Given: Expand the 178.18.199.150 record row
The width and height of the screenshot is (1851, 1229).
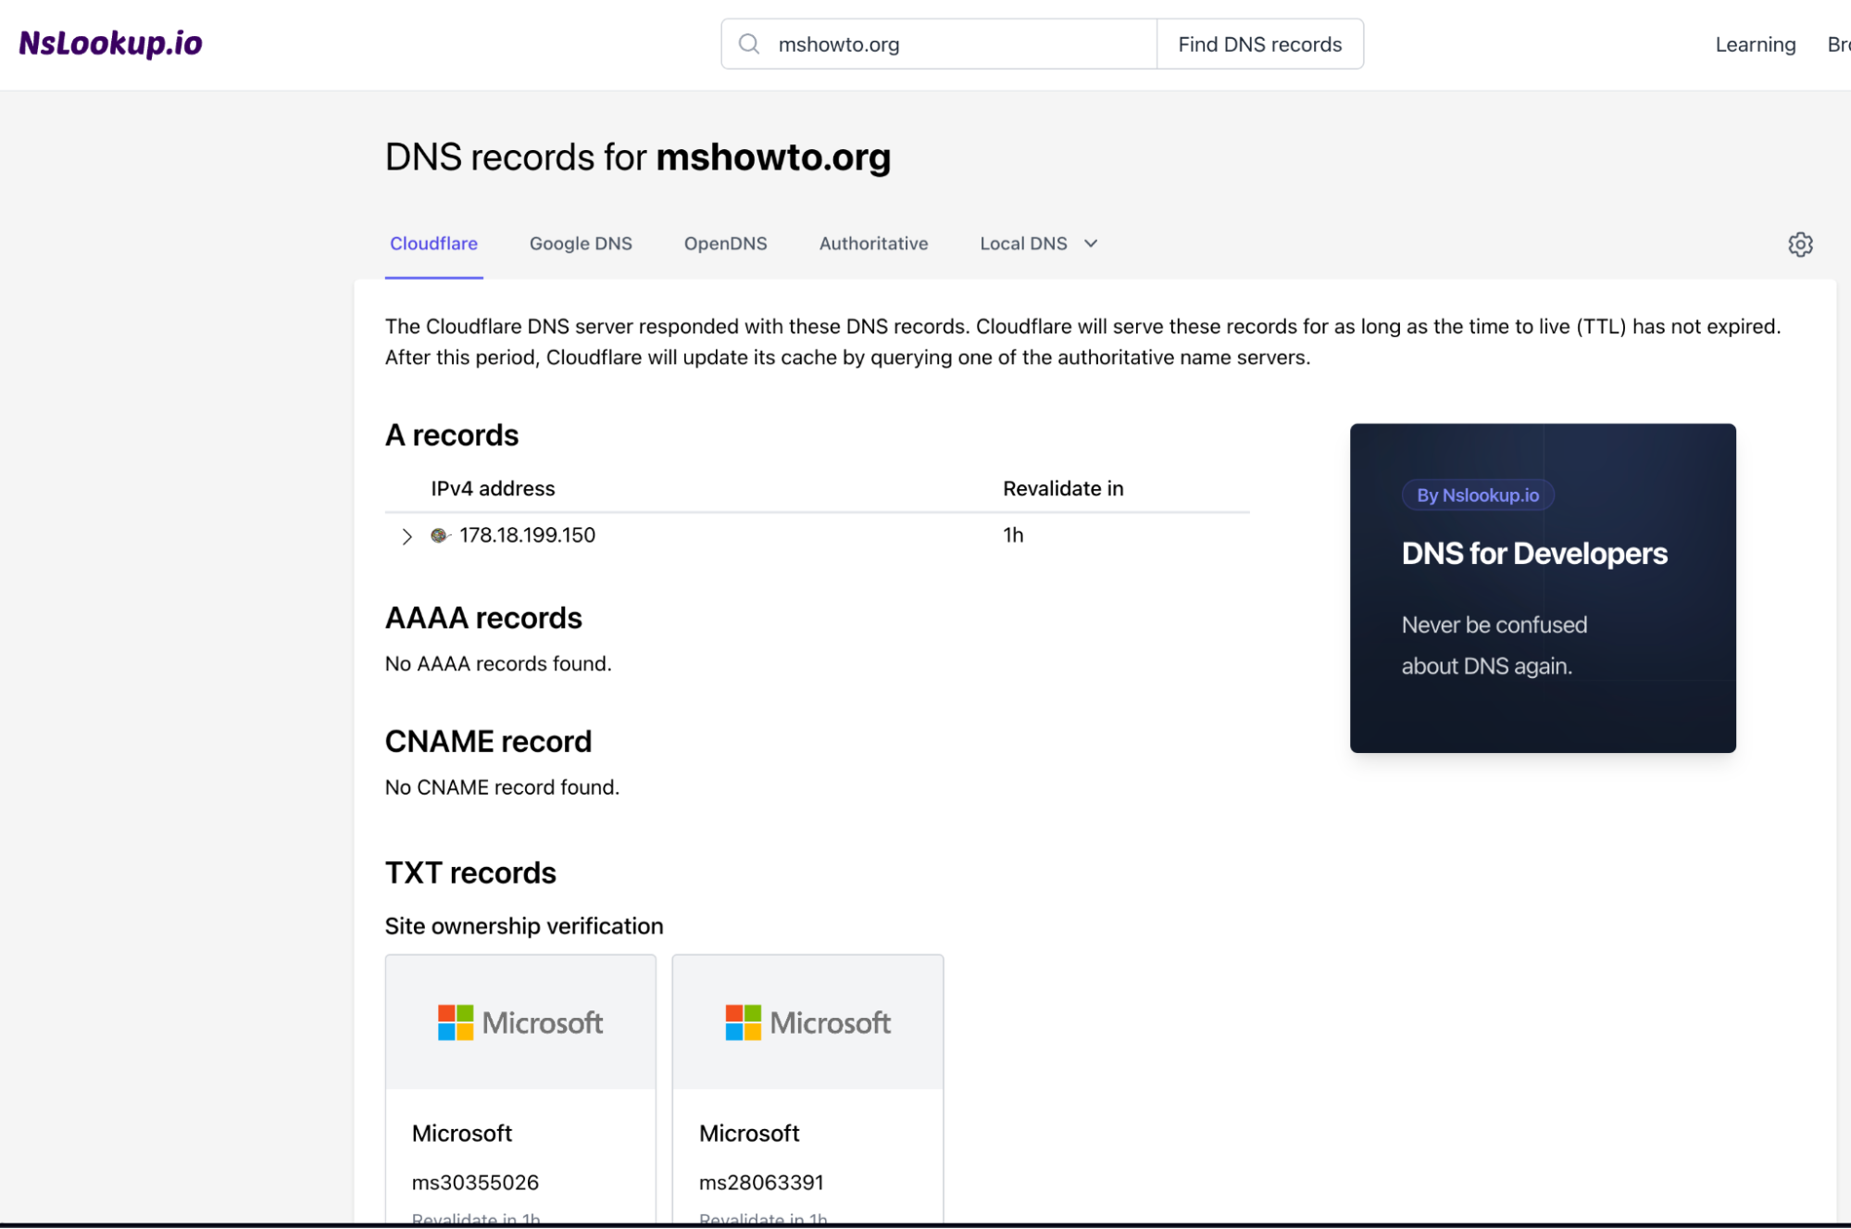Looking at the screenshot, I should [x=406, y=536].
